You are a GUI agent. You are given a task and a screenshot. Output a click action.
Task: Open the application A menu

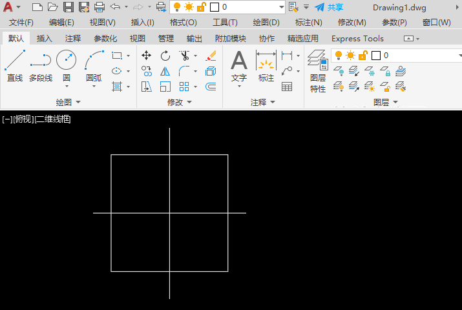pos(12,7)
